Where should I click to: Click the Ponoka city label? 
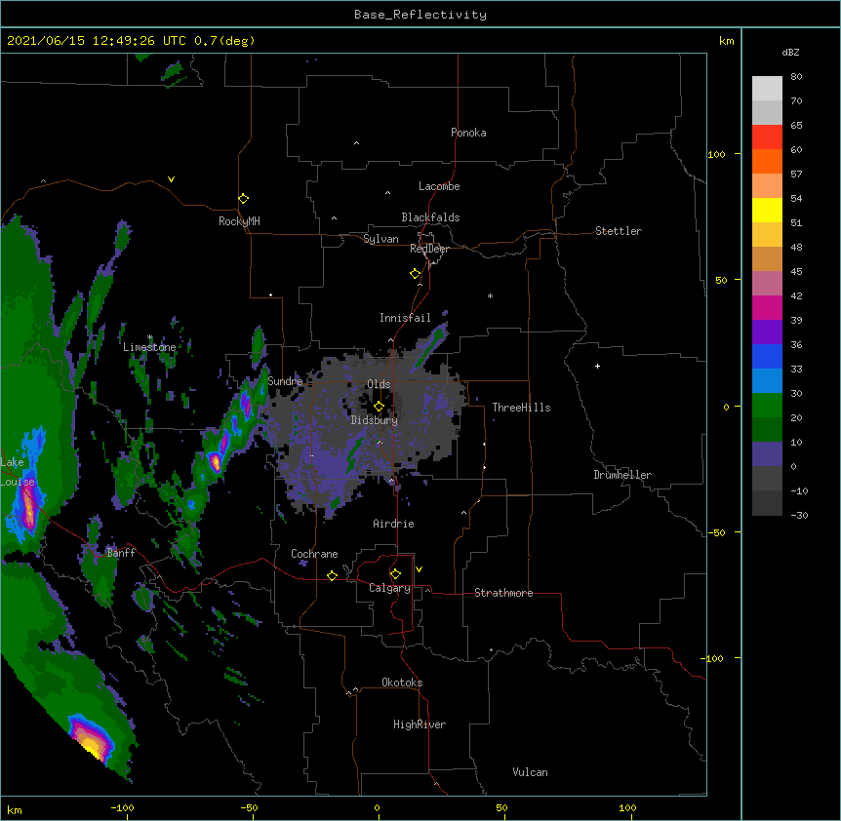[468, 133]
